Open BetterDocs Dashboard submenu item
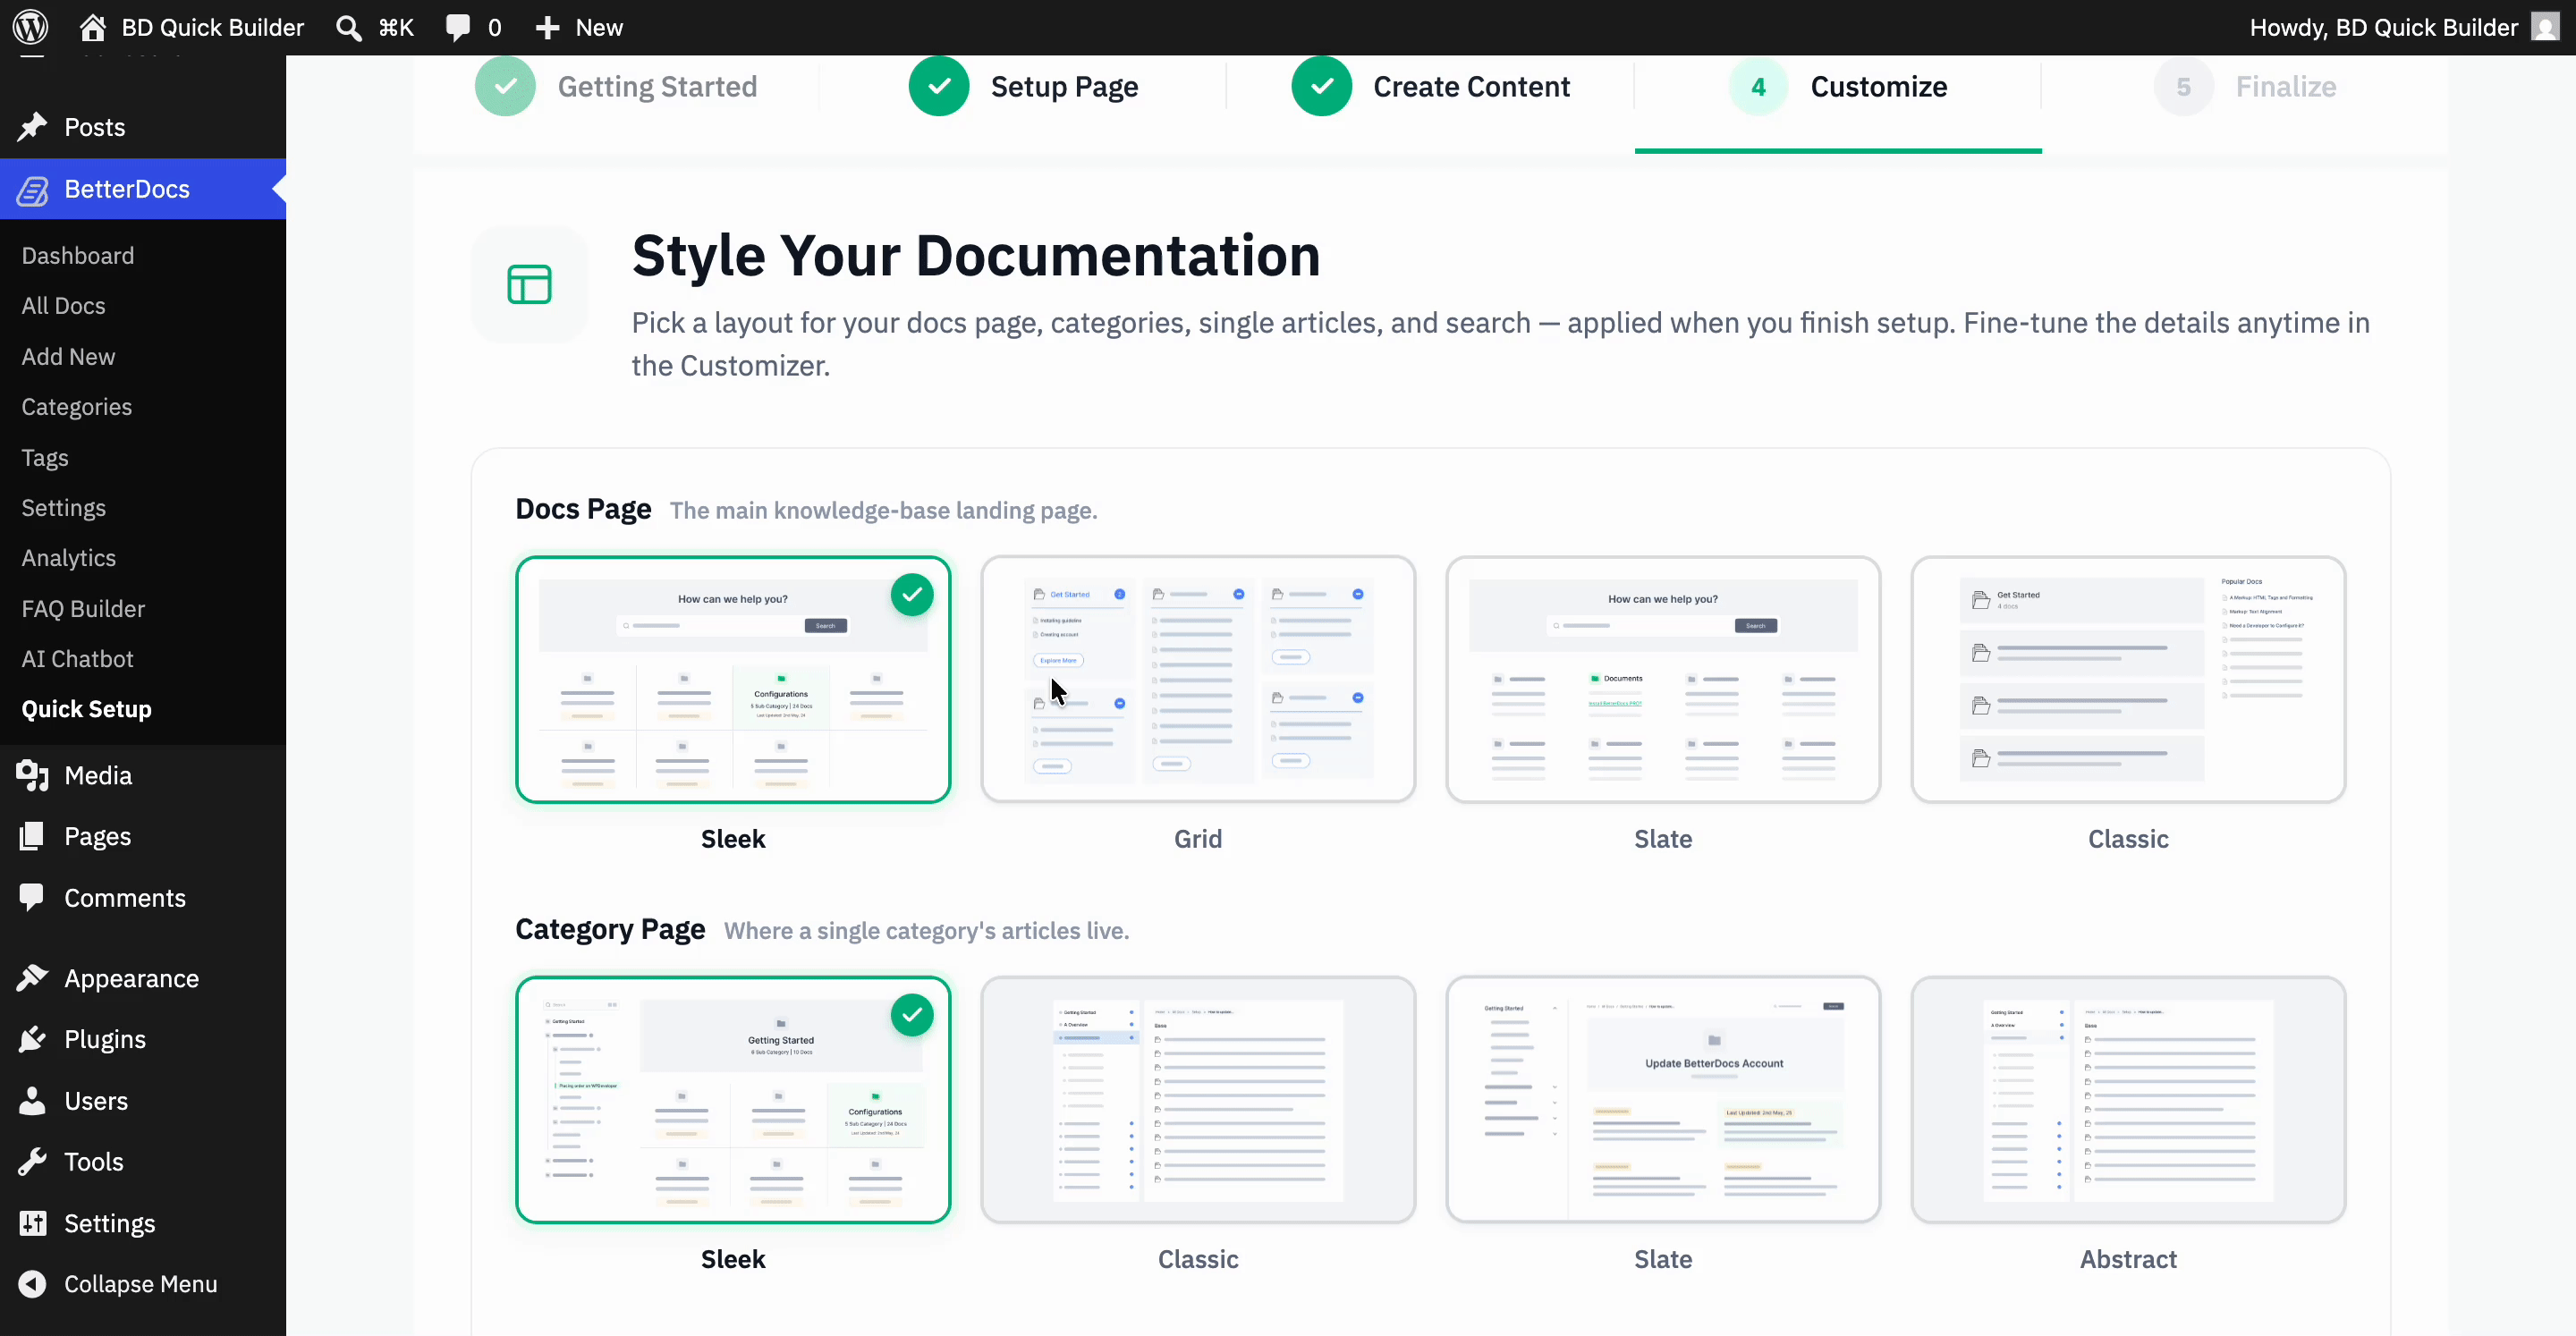This screenshot has height=1336, width=2576. pyautogui.click(x=78, y=256)
